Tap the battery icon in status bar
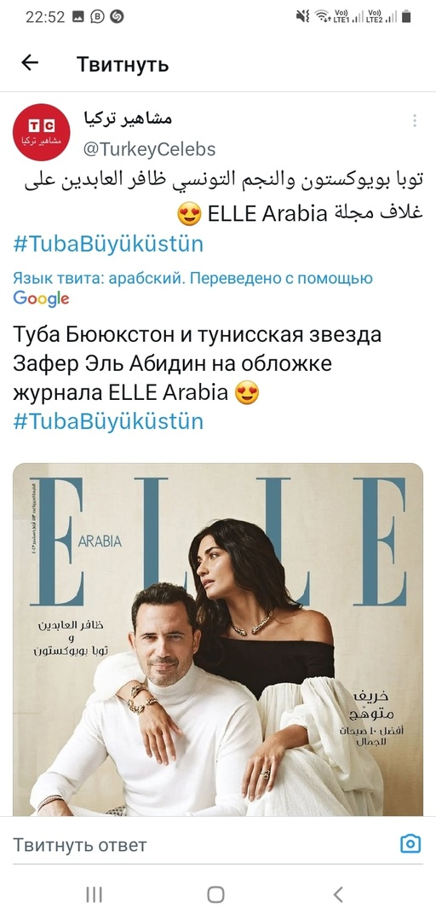 point(407,16)
